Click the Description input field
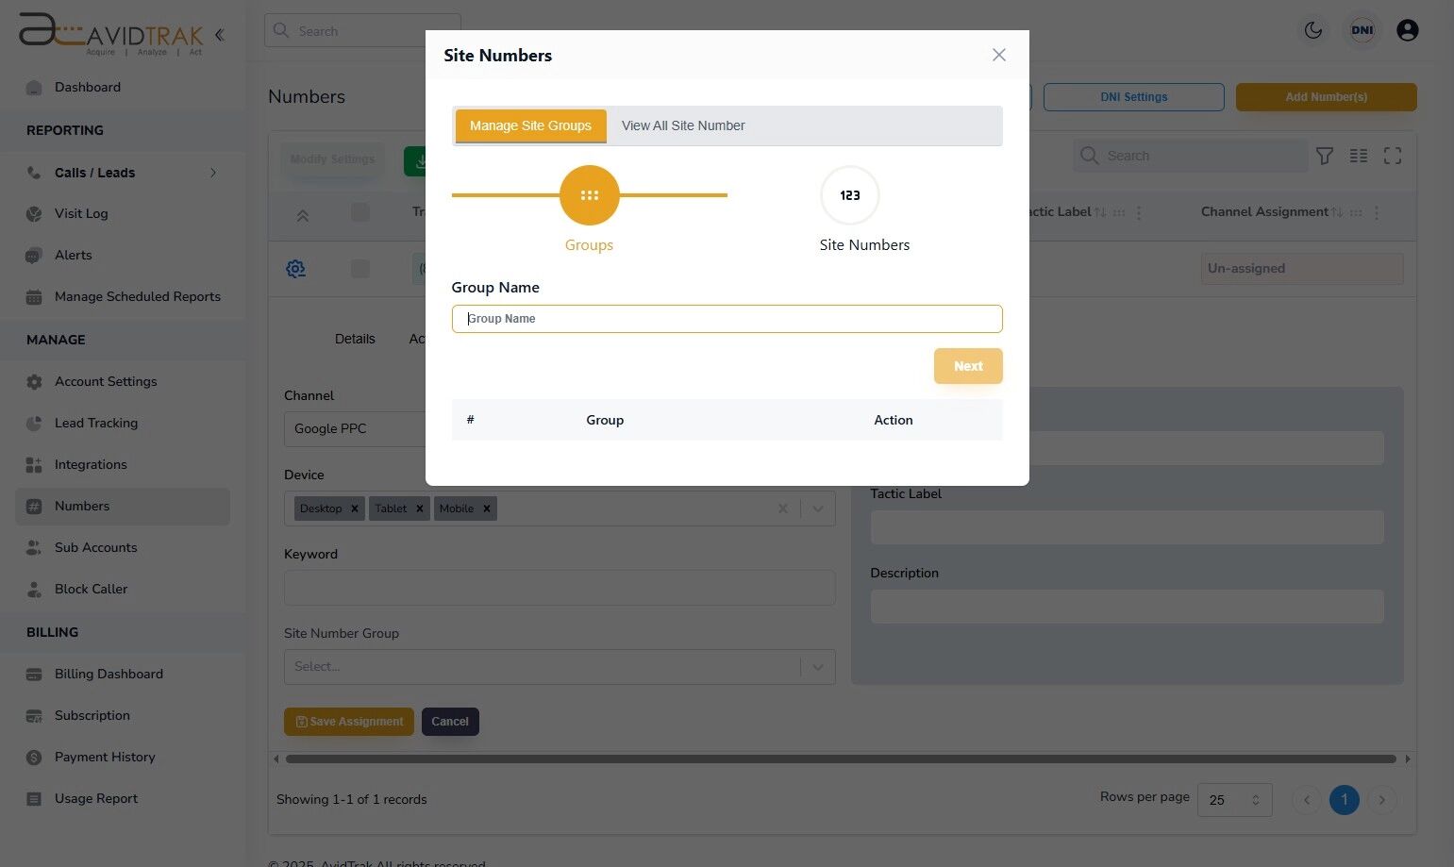The height and width of the screenshot is (867, 1454). pos(1128,607)
